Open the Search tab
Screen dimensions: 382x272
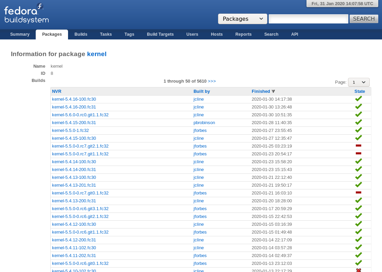[271, 34]
